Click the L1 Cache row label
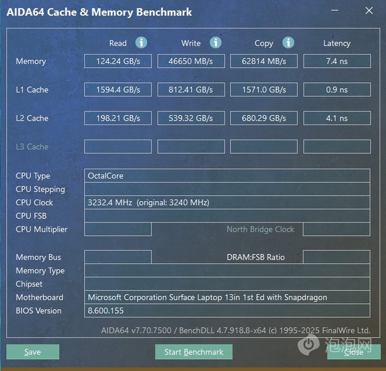386x371 pixels. (x=32, y=90)
